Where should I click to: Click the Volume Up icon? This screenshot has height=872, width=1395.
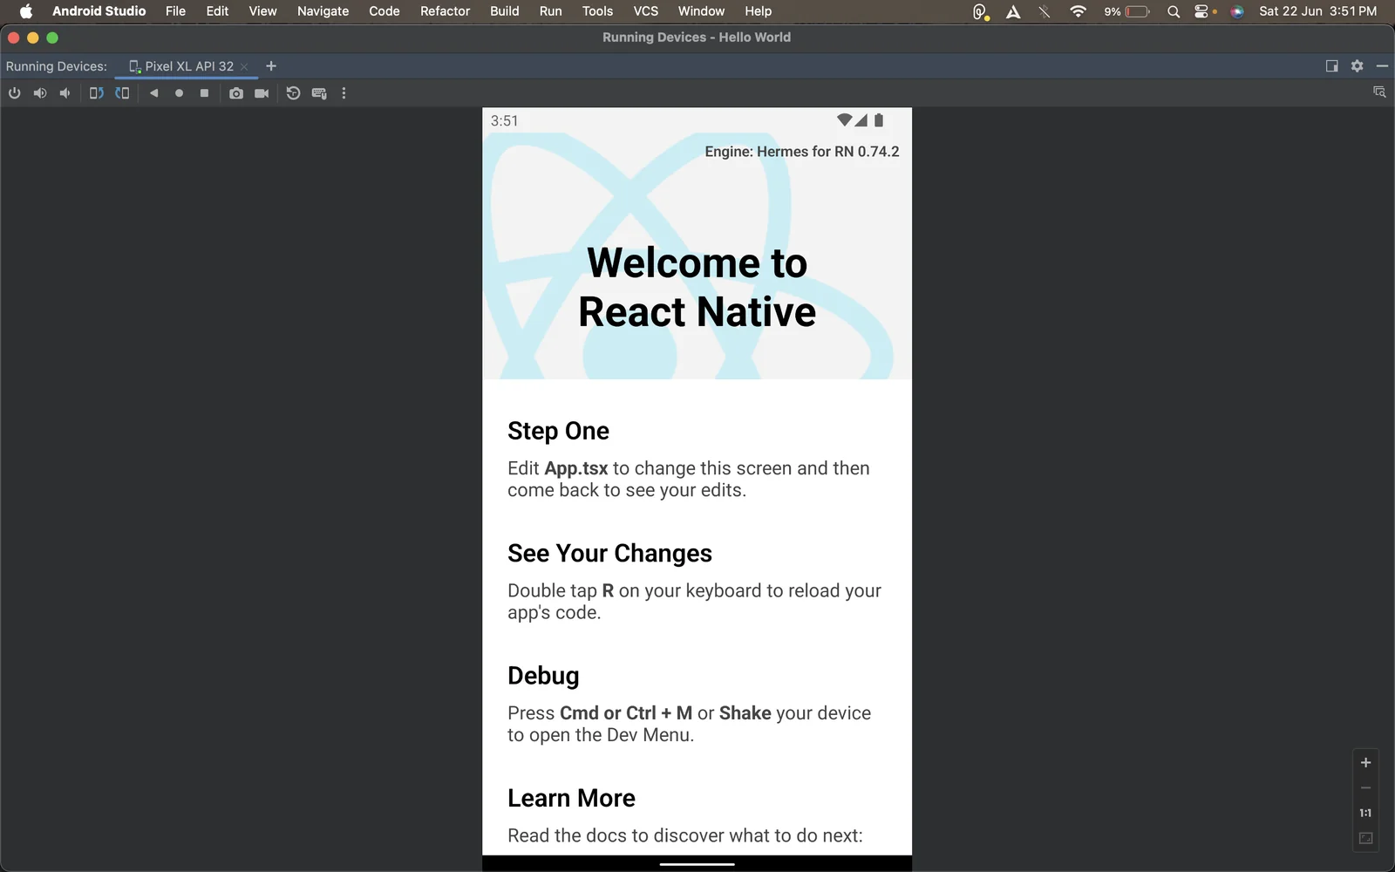tap(40, 93)
